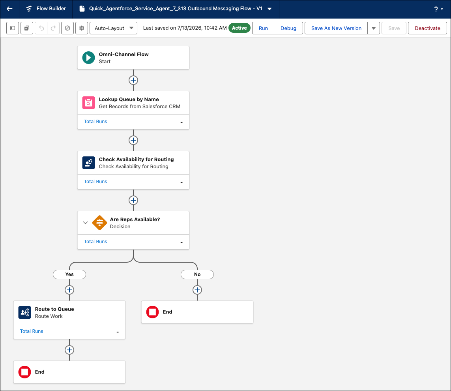Select the No outcome label

[x=197, y=274]
